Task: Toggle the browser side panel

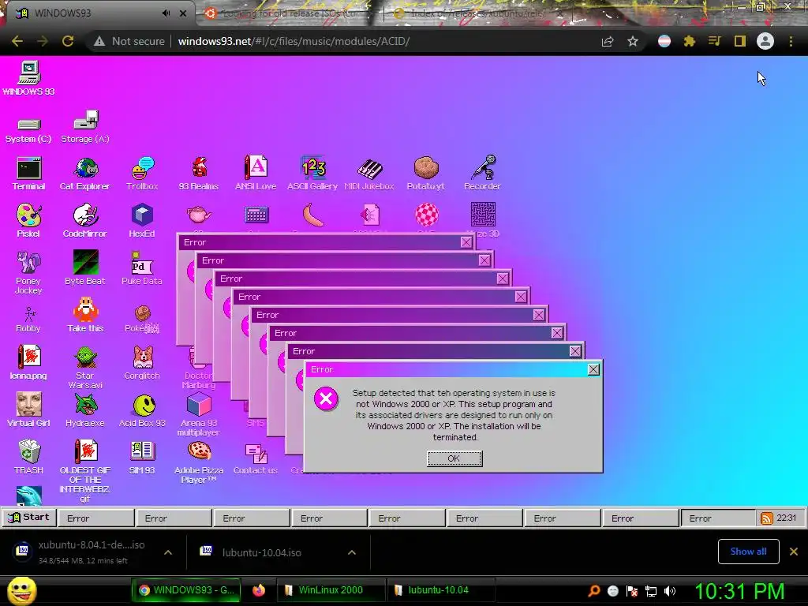Action: click(740, 41)
